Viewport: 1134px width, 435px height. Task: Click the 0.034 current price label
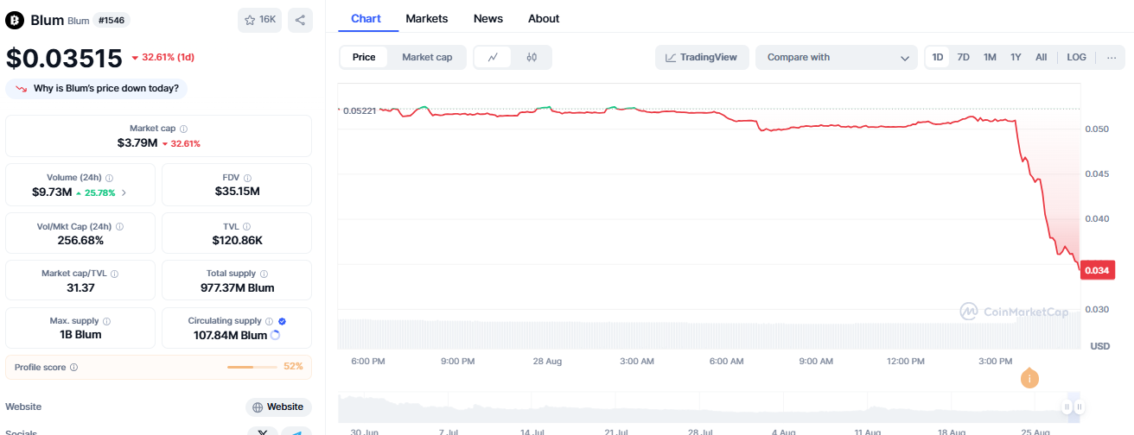pyautogui.click(x=1098, y=271)
